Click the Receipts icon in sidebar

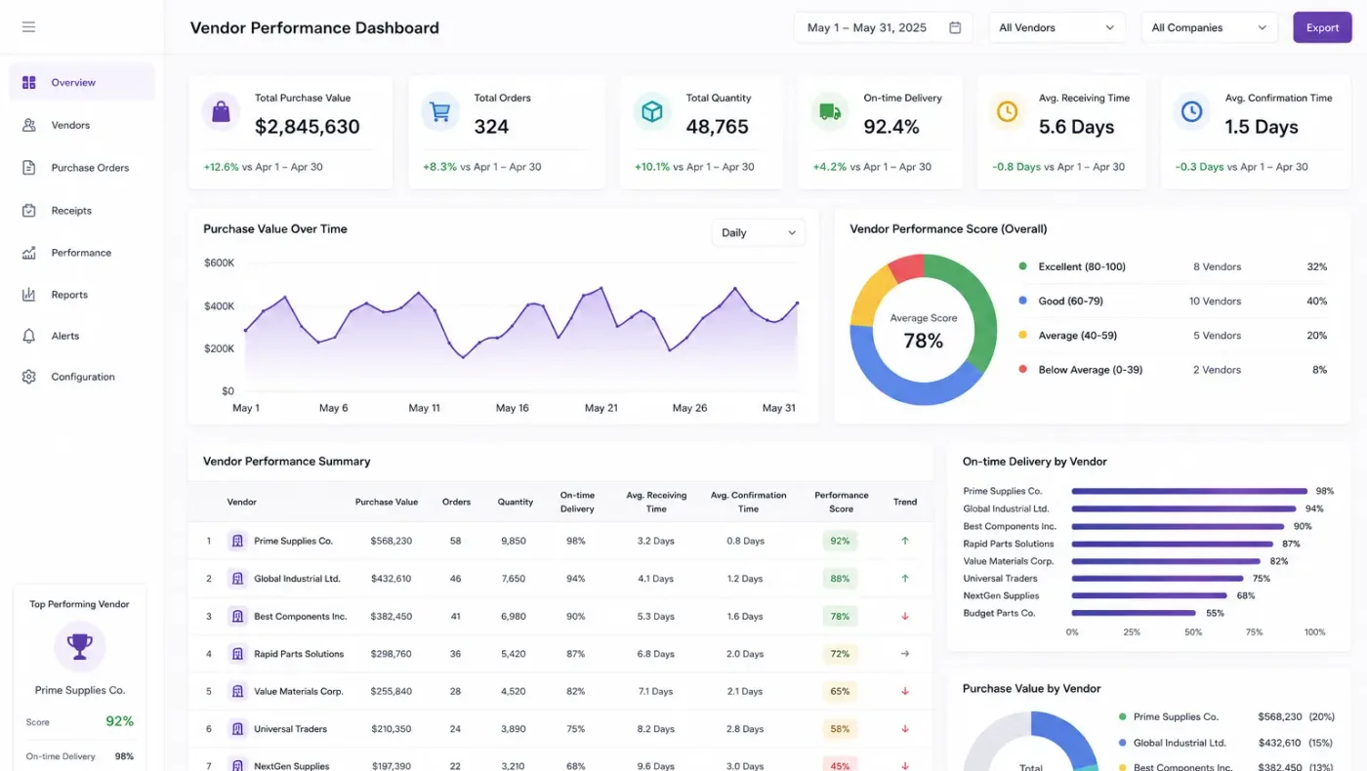click(29, 211)
